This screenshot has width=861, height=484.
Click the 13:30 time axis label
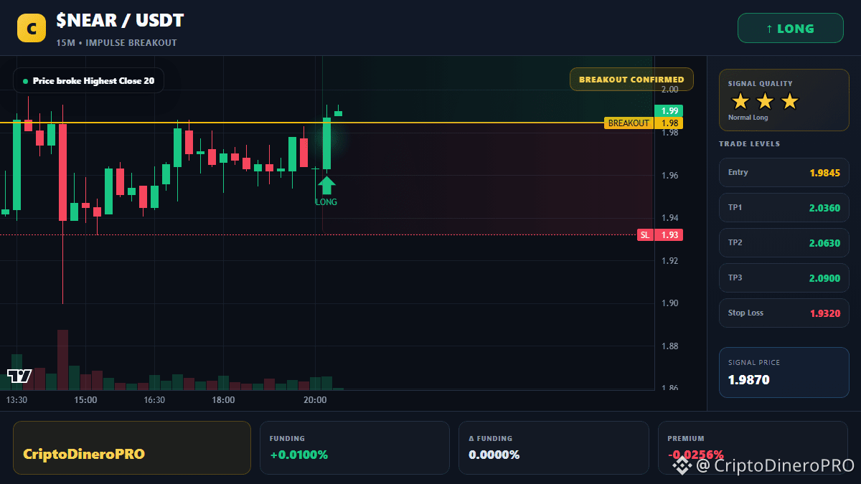click(x=17, y=400)
